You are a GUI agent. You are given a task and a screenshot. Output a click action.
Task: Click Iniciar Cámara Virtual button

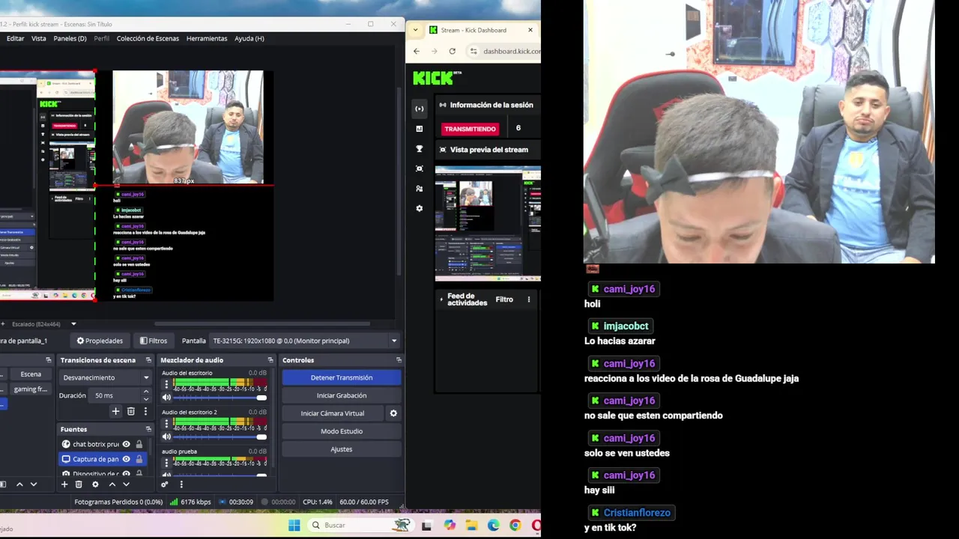(x=333, y=413)
